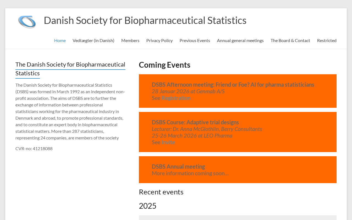Navigate to Previous Events
This screenshot has width=352, height=220.
(x=195, y=40)
